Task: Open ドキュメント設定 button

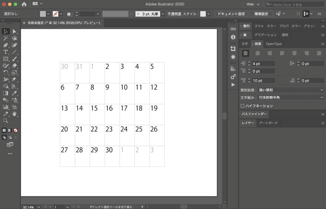Action: (231, 14)
